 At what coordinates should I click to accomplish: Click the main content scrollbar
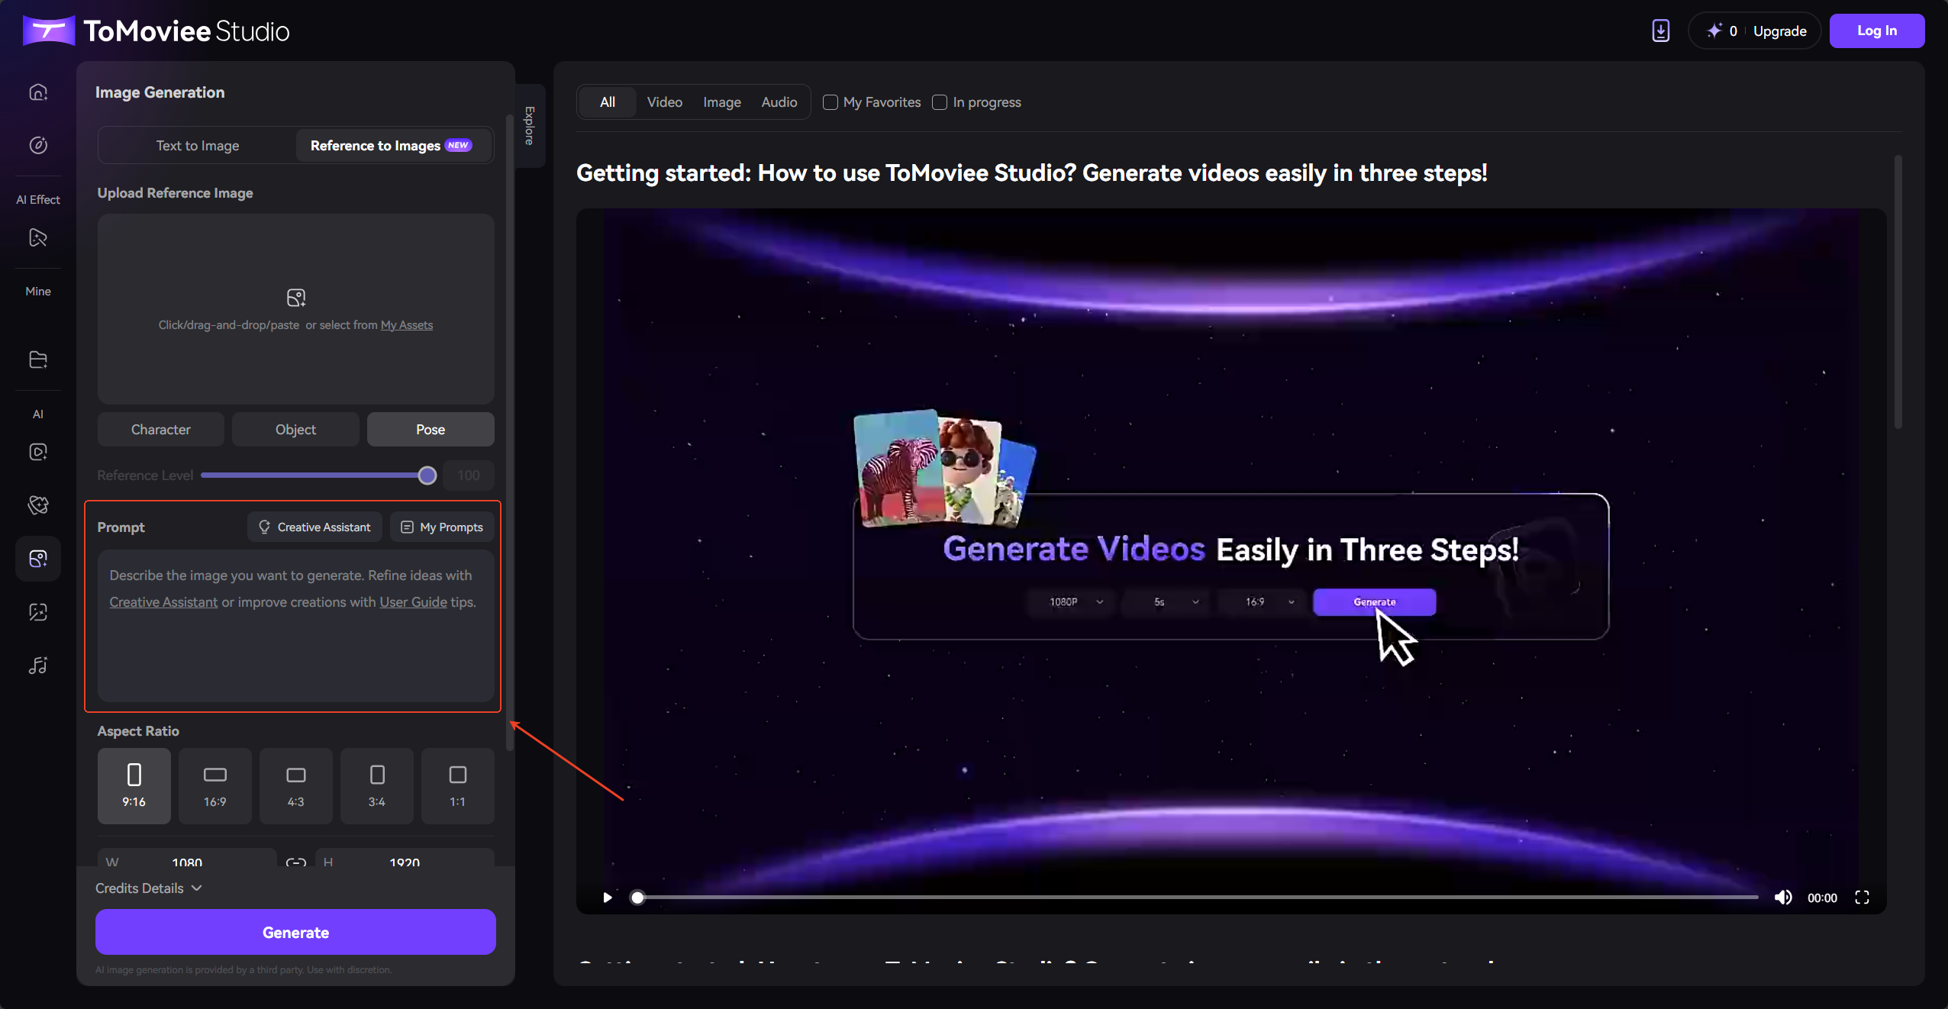[1898, 292]
